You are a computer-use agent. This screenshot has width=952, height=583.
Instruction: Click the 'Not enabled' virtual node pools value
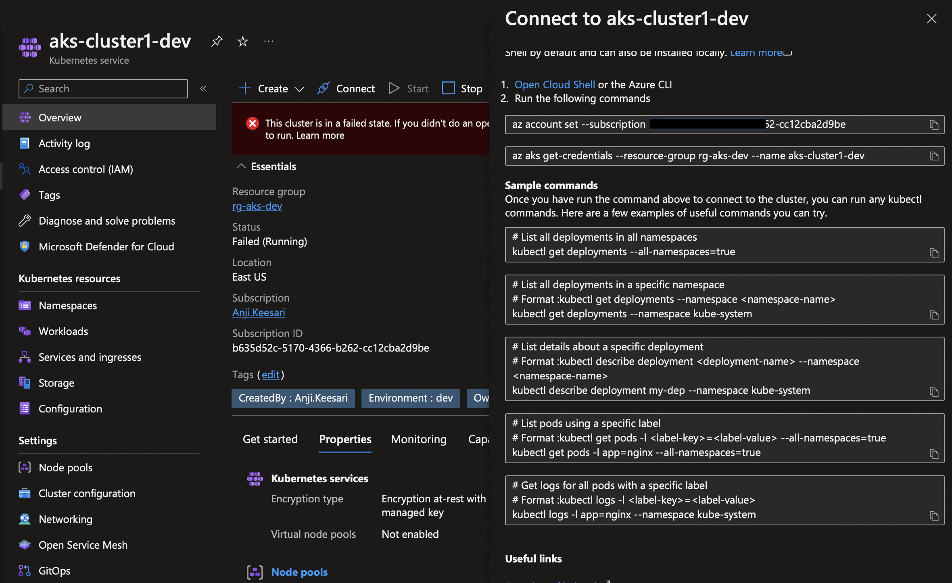(x=410, y=534)
